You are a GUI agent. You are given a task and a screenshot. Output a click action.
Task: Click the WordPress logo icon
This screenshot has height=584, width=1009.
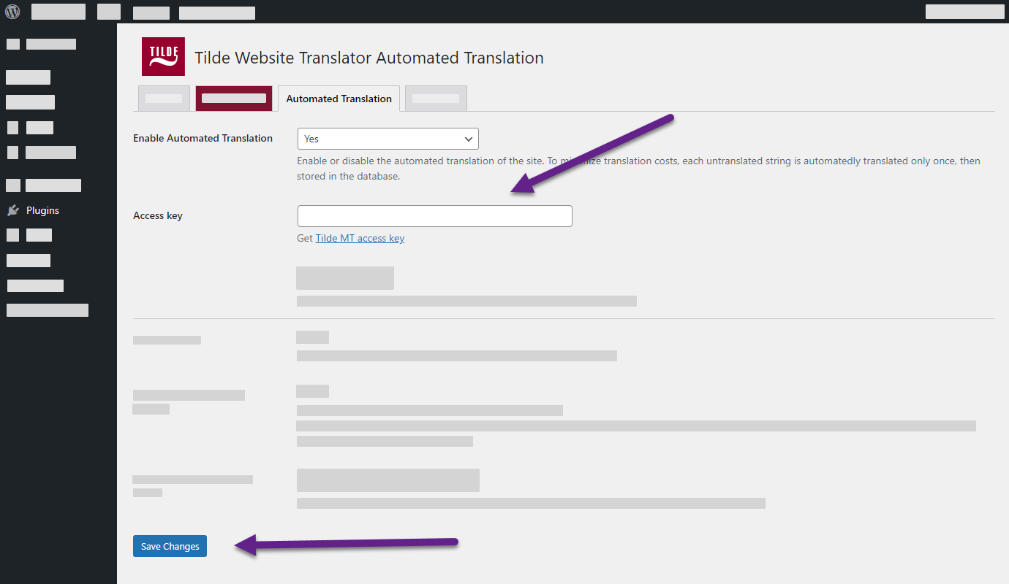[12, 12]
